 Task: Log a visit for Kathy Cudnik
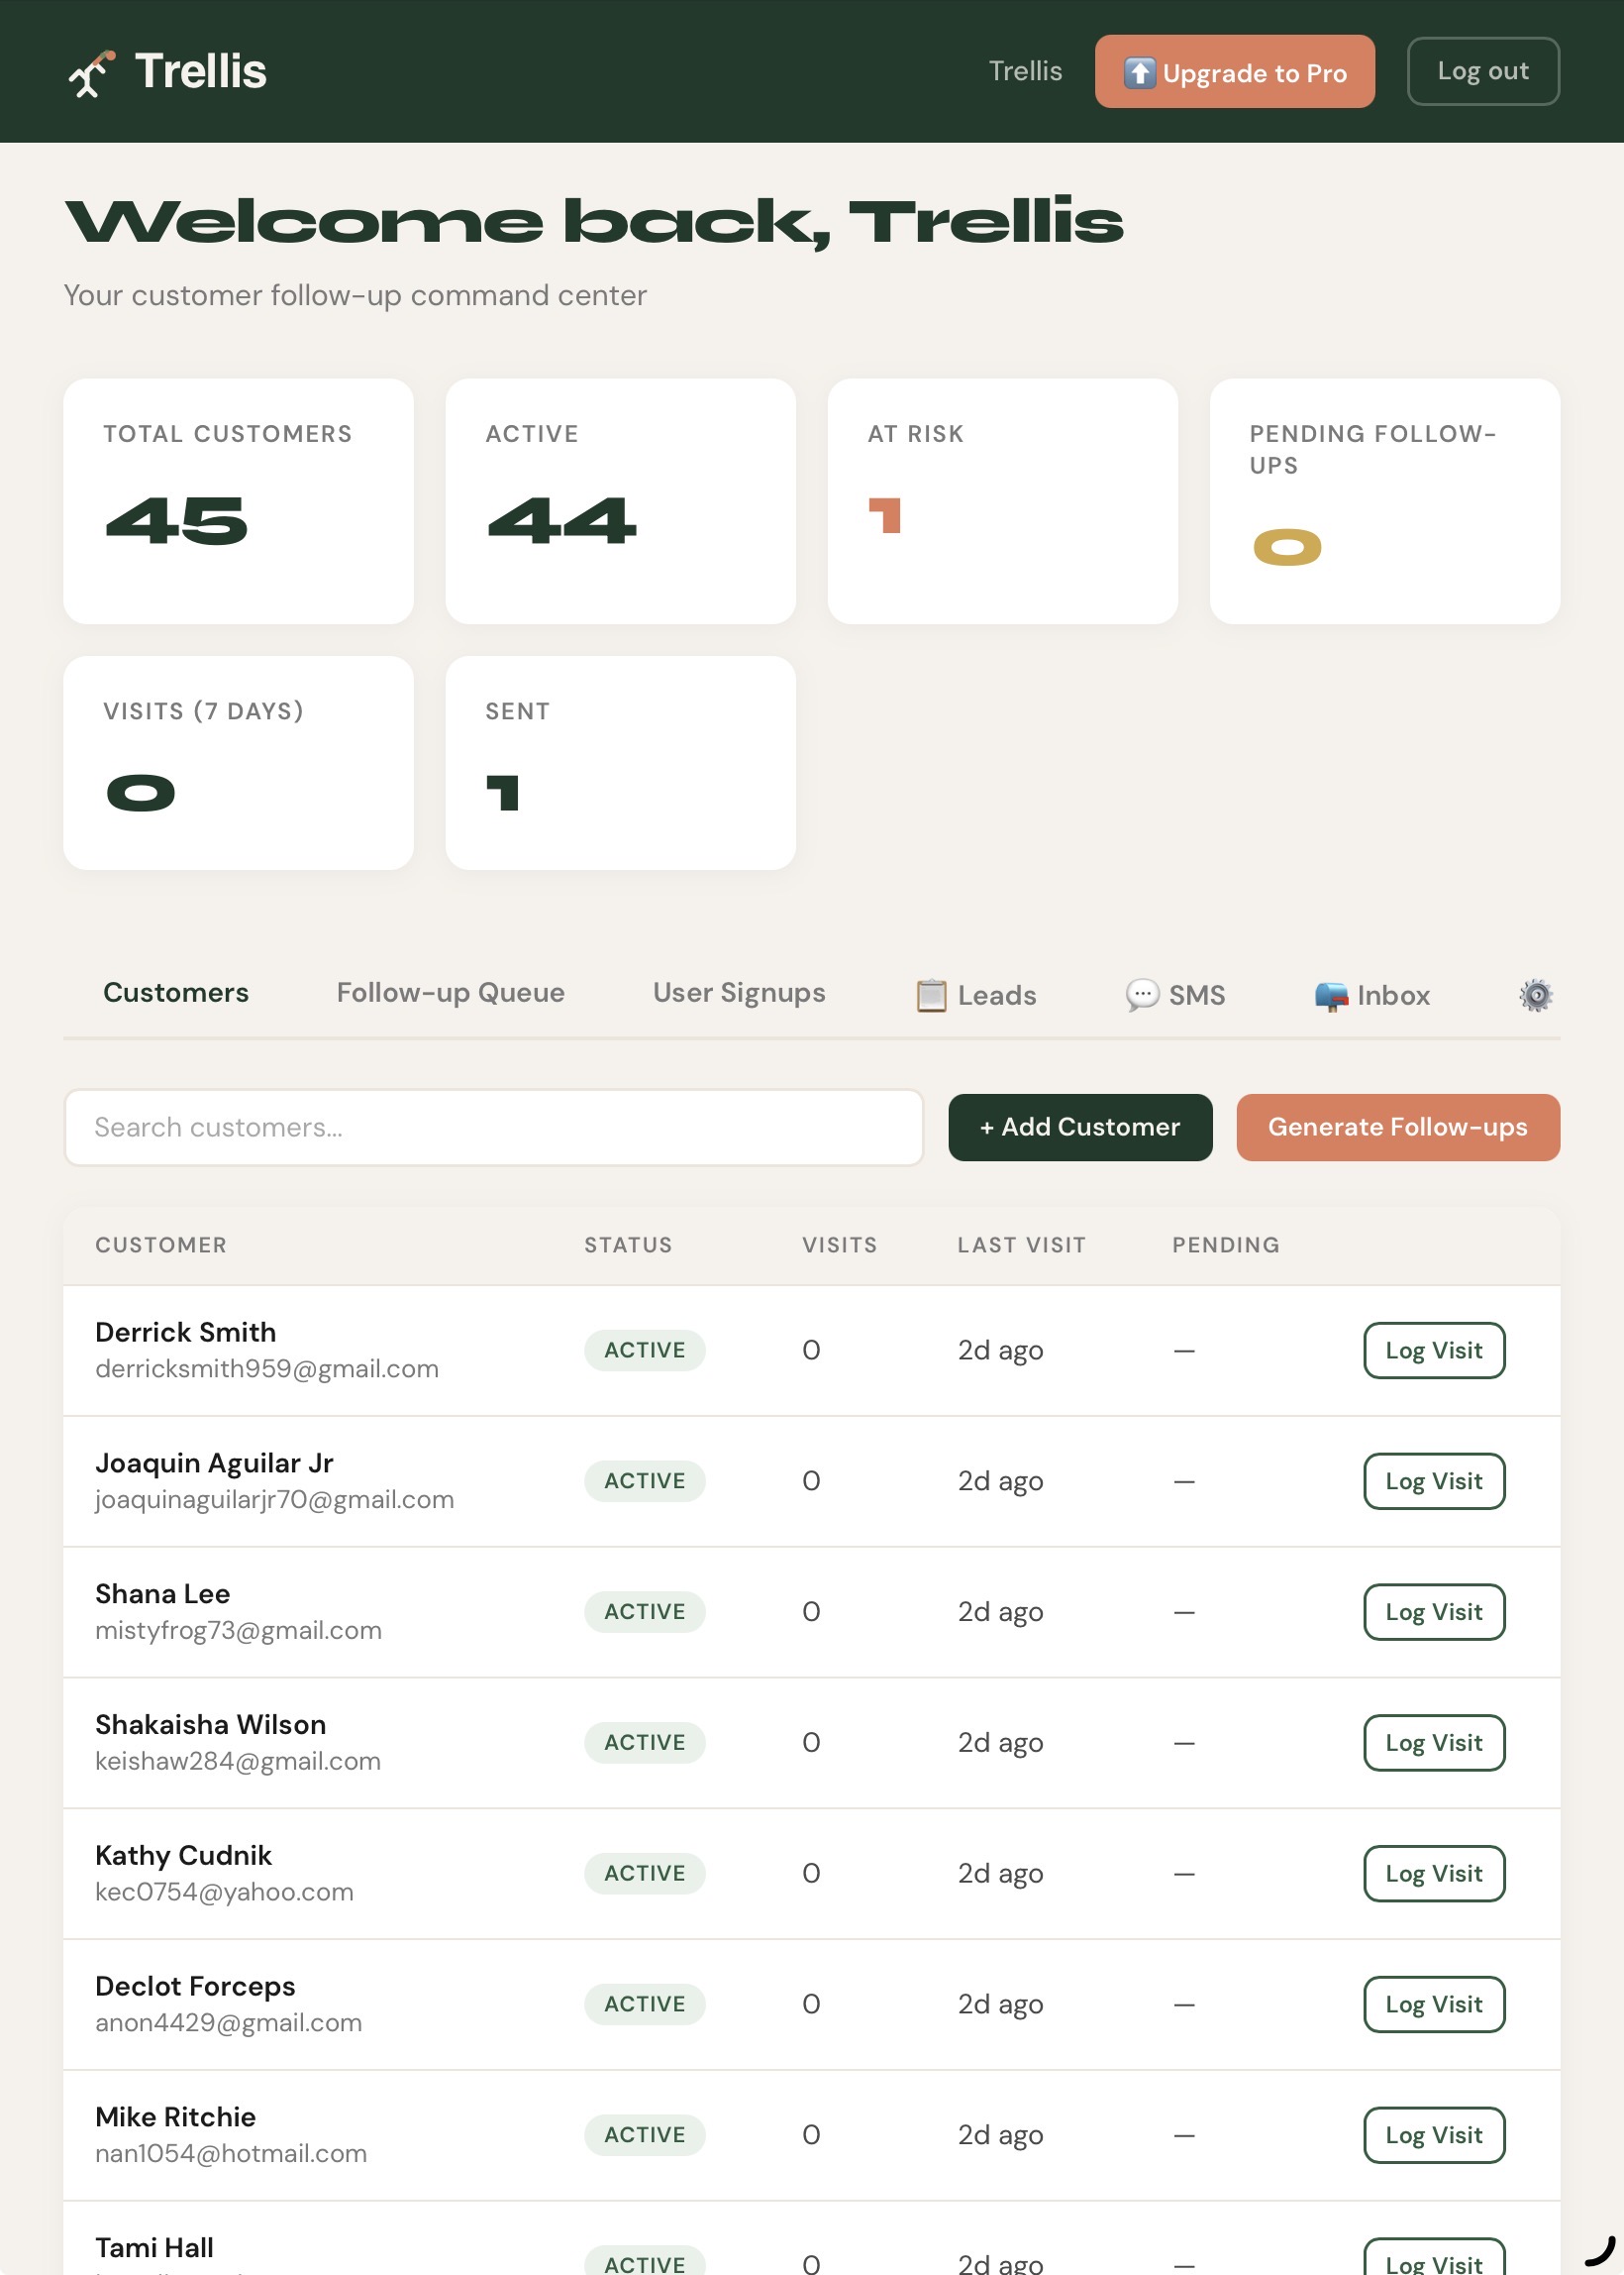[1433, 1873]
